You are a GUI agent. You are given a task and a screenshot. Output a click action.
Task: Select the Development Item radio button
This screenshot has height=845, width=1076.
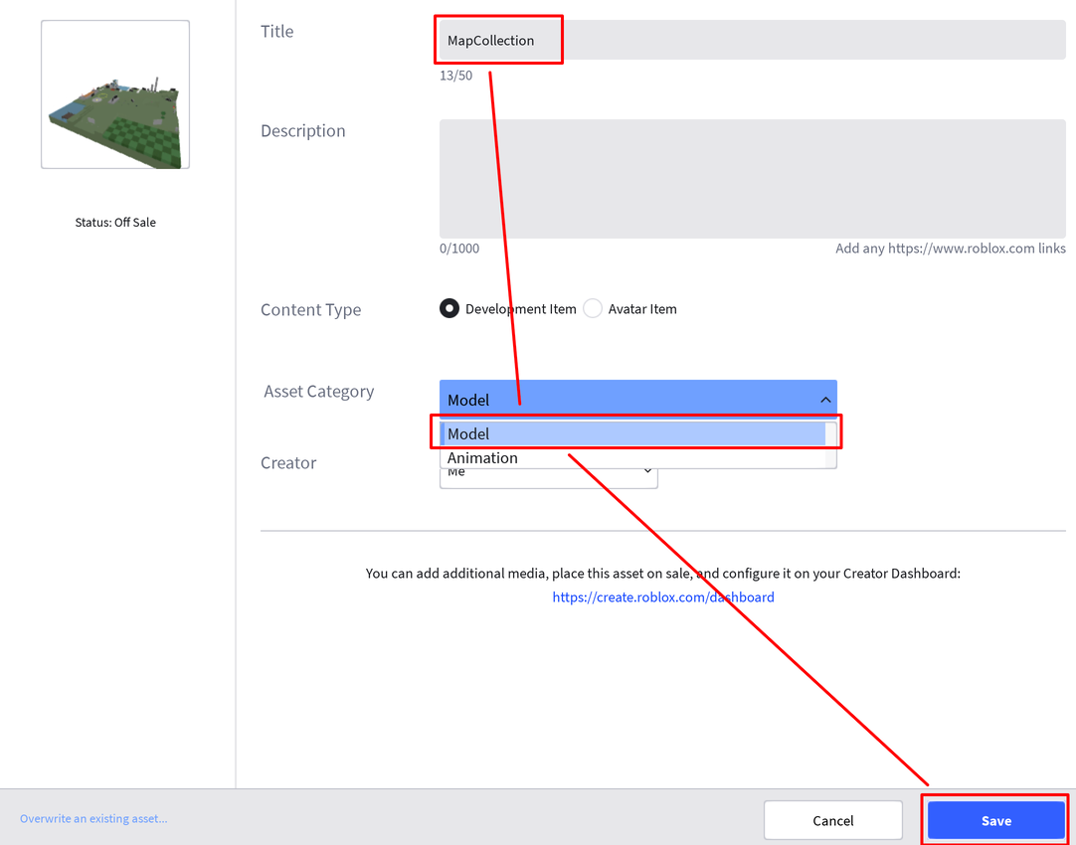(449, 308)
